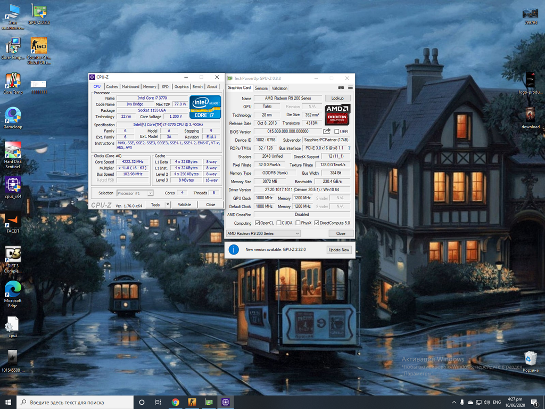Viewport: 545px width, 409px height.
Task: Click the volume speaker tray icon
Action: click(x=487, y=403)
